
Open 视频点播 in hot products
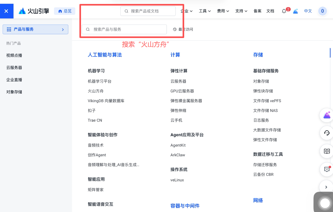click(x=14, y=55)
